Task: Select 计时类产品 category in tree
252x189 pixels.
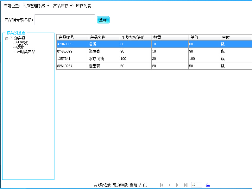Action: 26,52
